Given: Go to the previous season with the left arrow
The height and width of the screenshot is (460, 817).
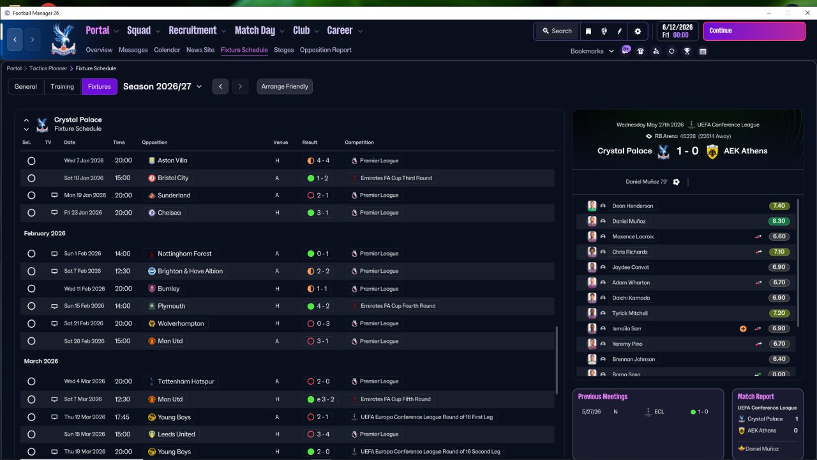Looking at the screenshot, I should click(x=220, y=86).
